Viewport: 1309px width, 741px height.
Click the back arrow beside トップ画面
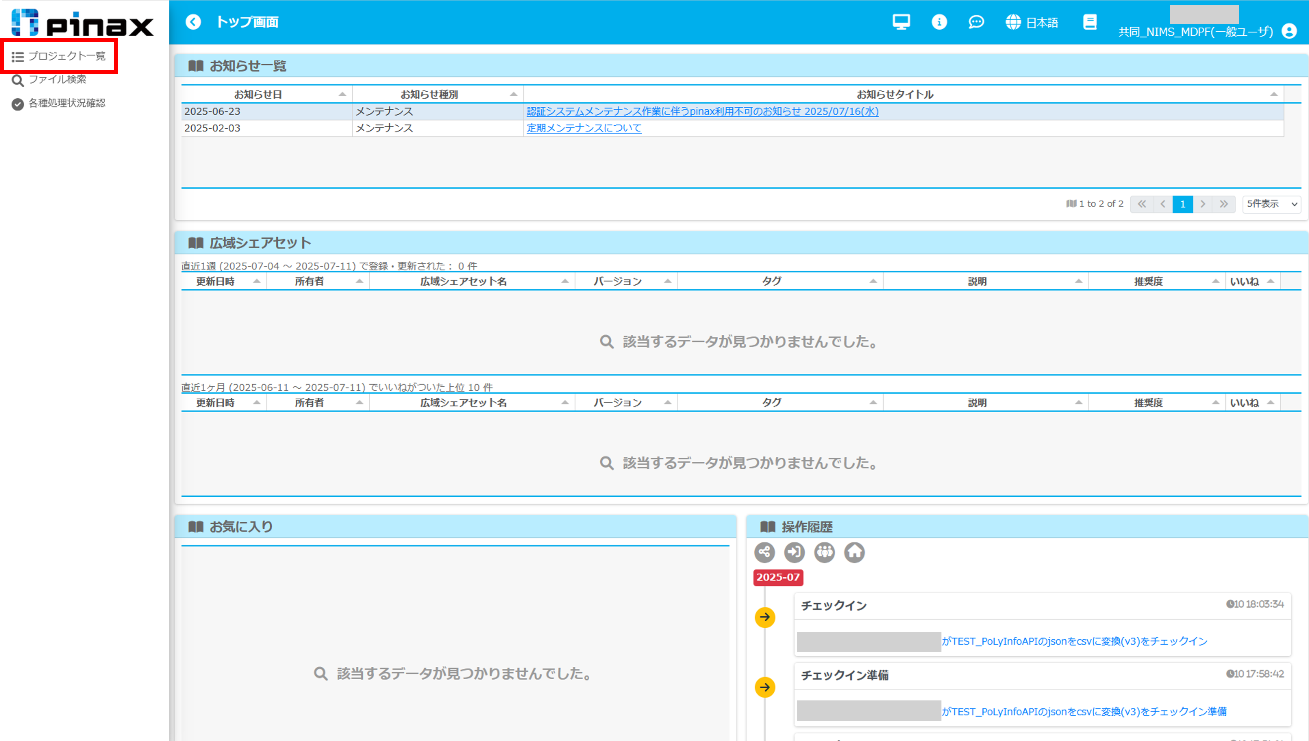(x=193, y=22)
